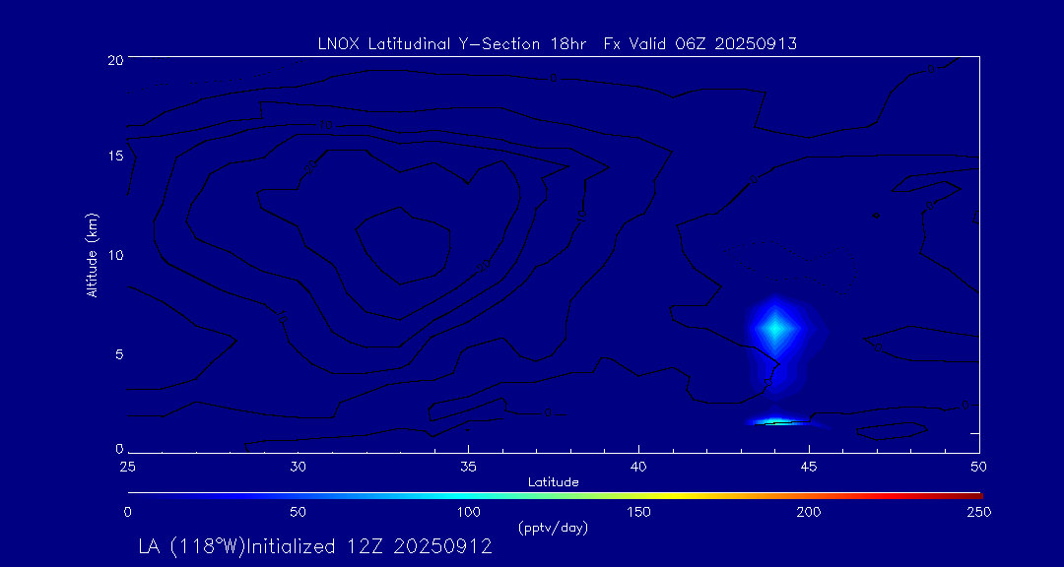The height and width of the screenshot is (567, 1064).
Task: Click the 150 label on the color bar
Action: coord(638,512)
